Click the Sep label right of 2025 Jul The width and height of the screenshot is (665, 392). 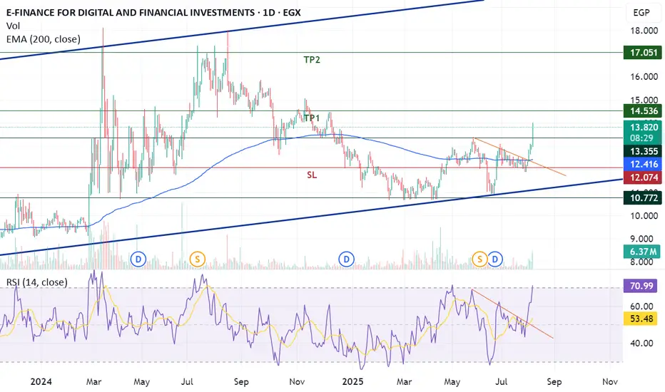point(554,381)
